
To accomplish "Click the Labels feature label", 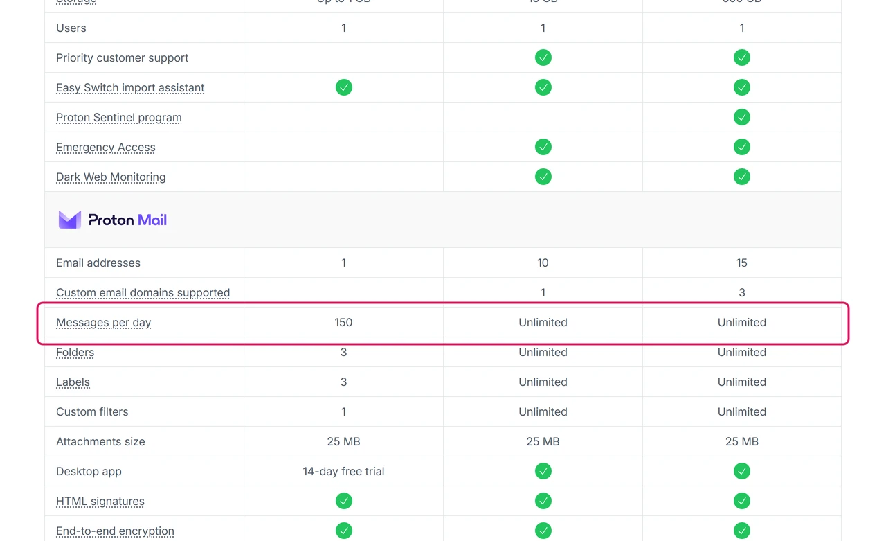I will click(73, 382).
